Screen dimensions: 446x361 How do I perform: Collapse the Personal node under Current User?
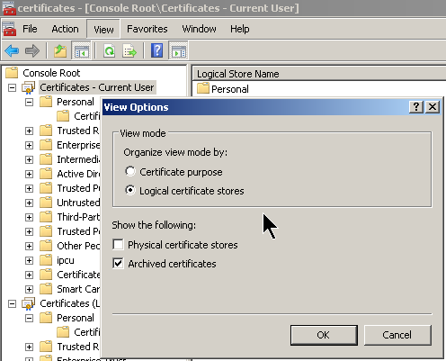[29, 102]
